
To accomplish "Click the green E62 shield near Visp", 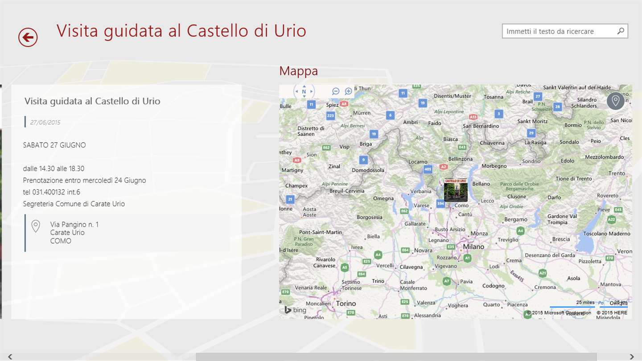I will point(326,148).
